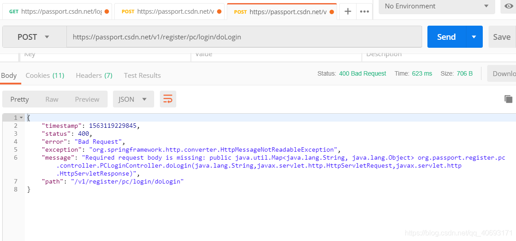Switch to the Preview view
Viewport: 516px width, 241px height.
(x=87, y=99)
